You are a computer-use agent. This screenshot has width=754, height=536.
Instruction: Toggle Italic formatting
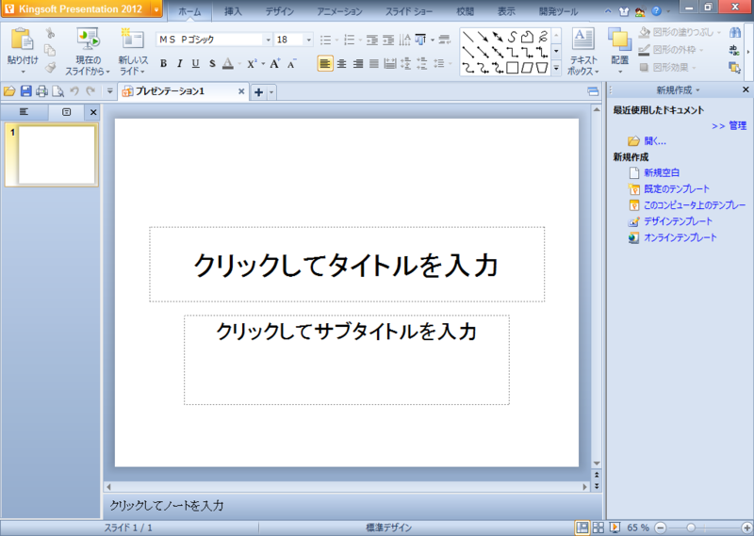[179, 64]
